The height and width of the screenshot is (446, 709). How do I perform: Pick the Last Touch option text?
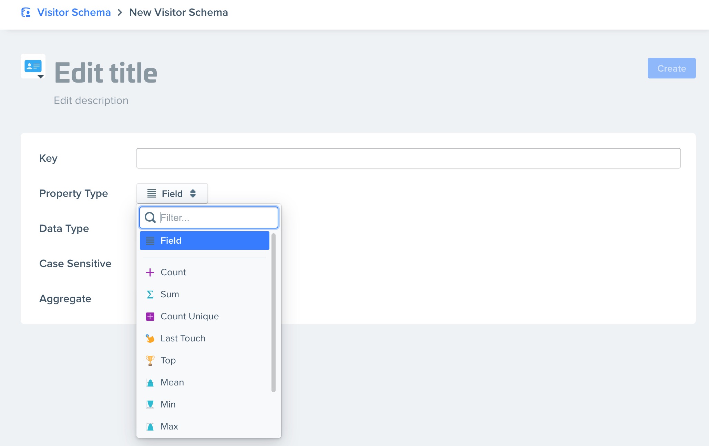click(183, 339)
